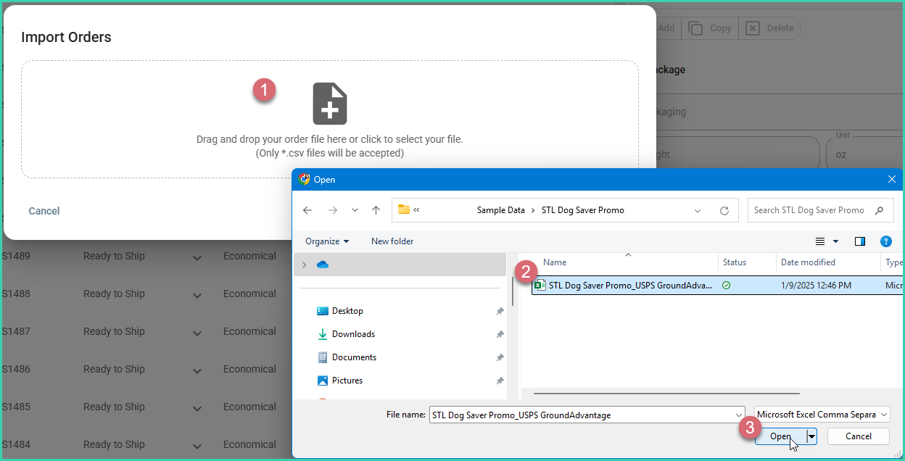Click the Open button to import the file
Viewport: 905px width, 461px height.
point(780,436)
